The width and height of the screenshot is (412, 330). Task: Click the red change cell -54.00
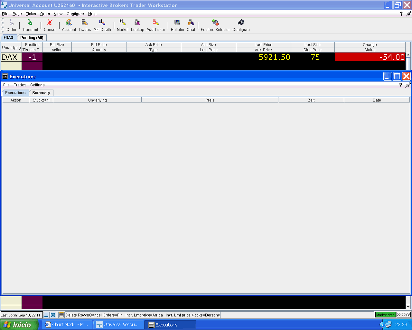pos(370,57)
